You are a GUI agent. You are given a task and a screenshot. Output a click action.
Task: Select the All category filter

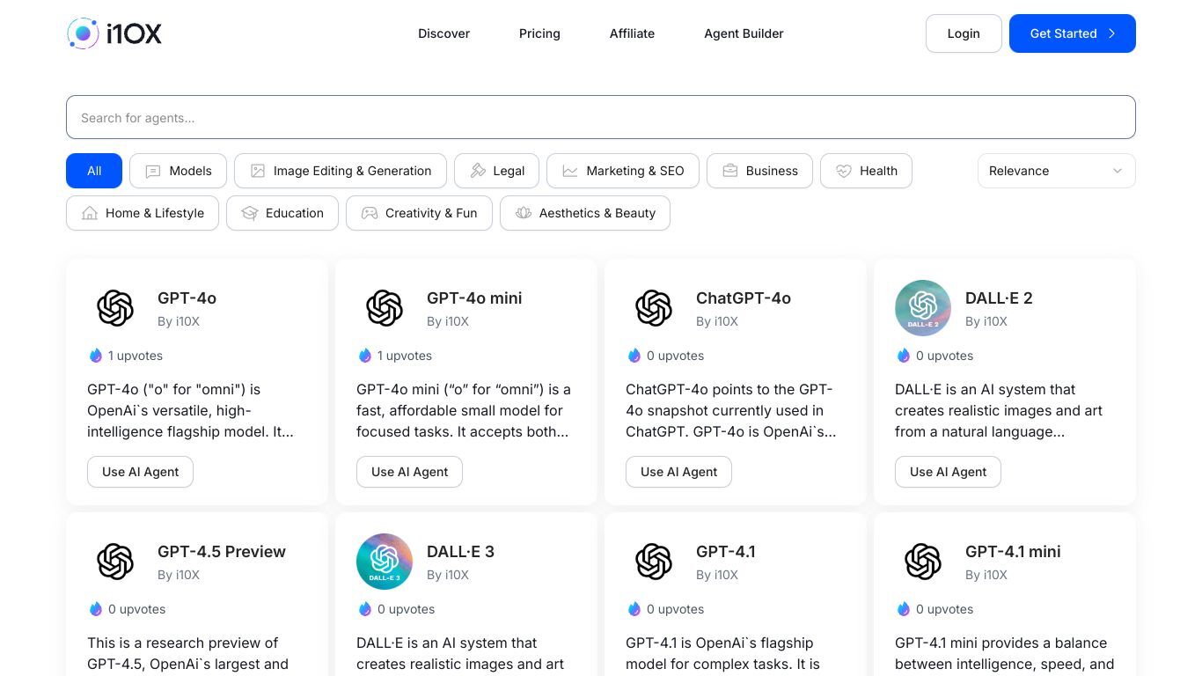click(94, 171)
